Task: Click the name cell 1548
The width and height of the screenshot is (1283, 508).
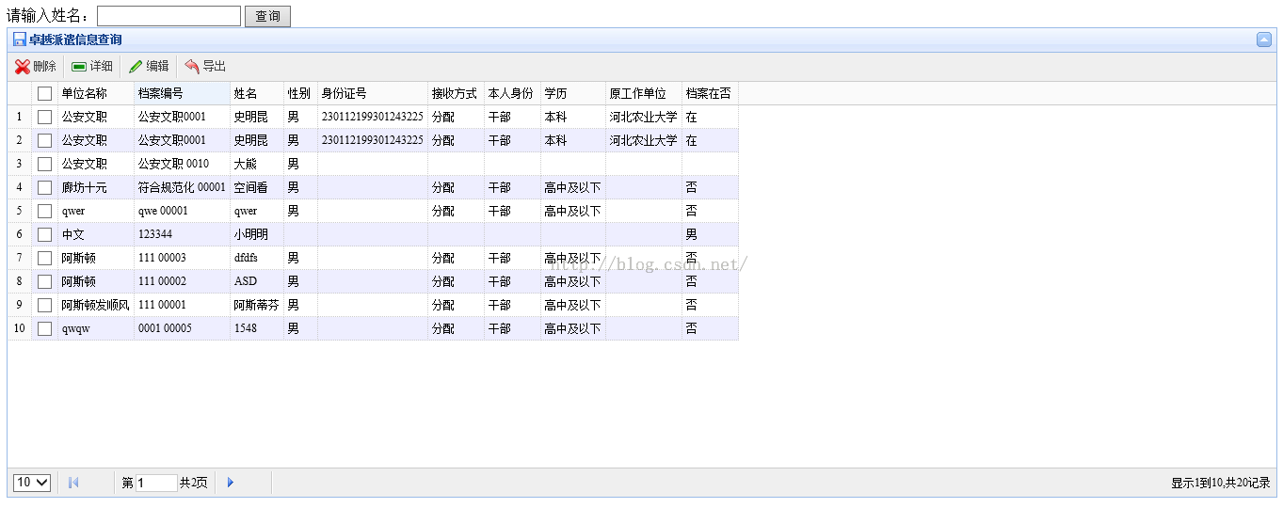Action: pyautogui.click(x=257, y=329)
